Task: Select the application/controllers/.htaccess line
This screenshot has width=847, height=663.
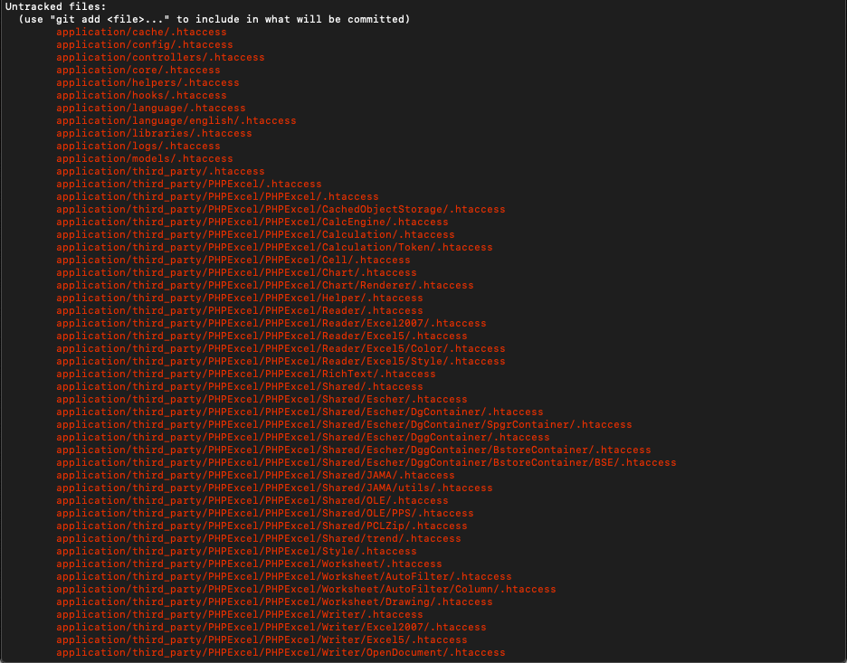Action: (160, 57)
